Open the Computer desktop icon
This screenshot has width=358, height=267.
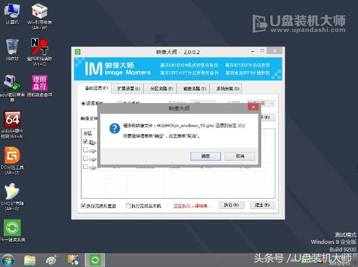(x=12, y=13)
